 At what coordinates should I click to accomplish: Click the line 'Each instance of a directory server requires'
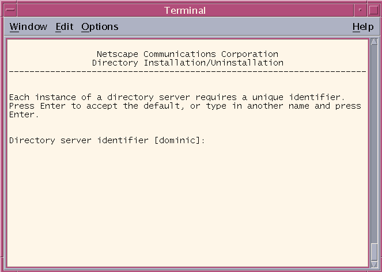click(177, 97)
